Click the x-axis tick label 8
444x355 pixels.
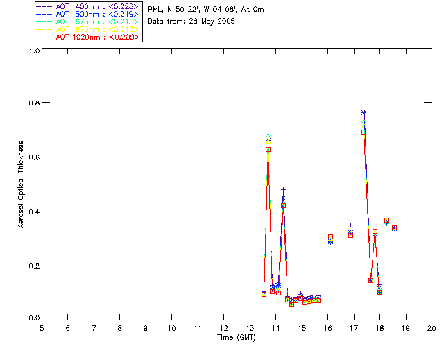[x=120, y=328]
